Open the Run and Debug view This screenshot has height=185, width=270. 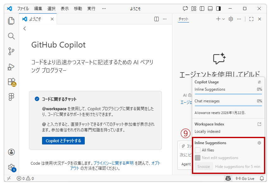point(11,67)
